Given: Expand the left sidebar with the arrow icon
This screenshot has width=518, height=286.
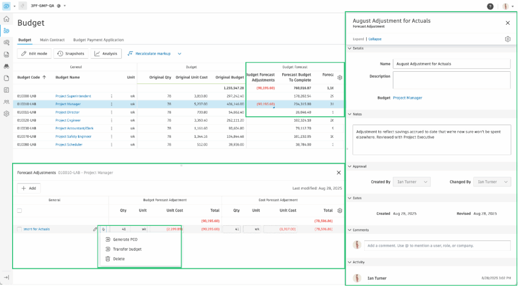Looking at the screenshot, I should [6, 277].
